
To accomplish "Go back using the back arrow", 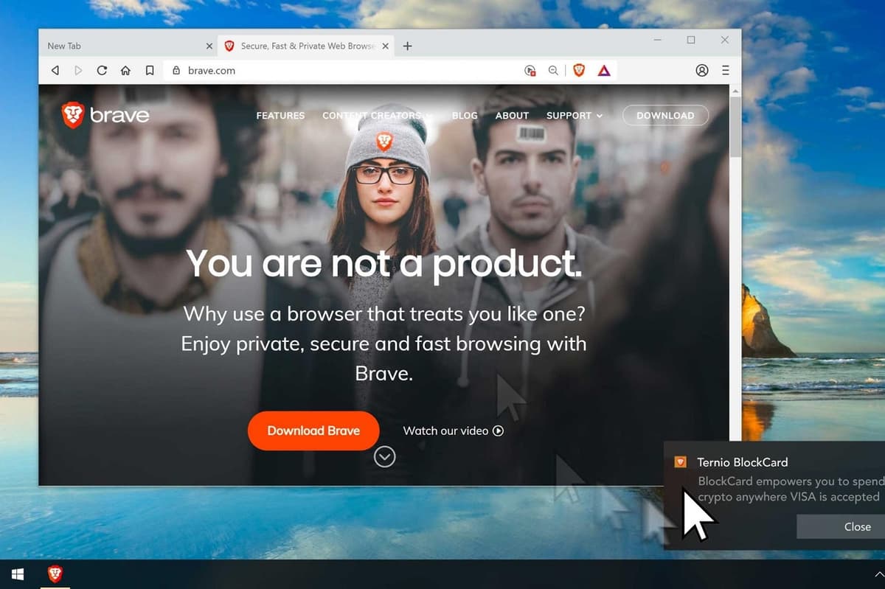I will pos(55,70).
